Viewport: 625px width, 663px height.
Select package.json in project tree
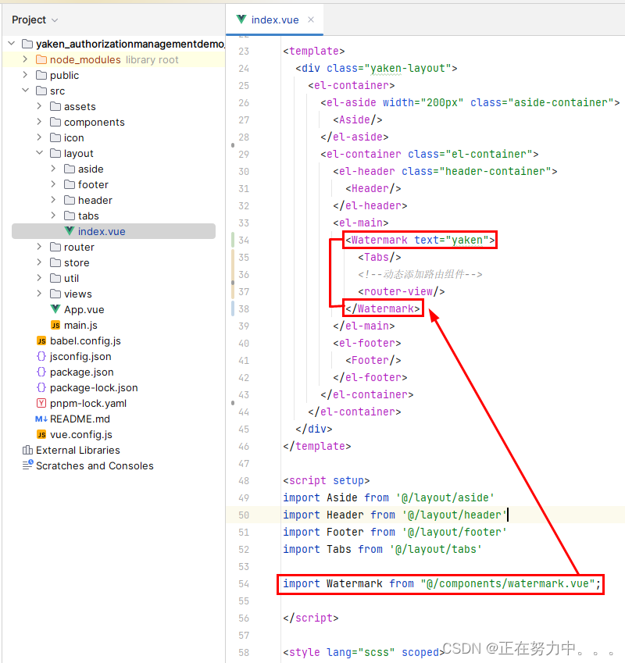tap(81, 372)
